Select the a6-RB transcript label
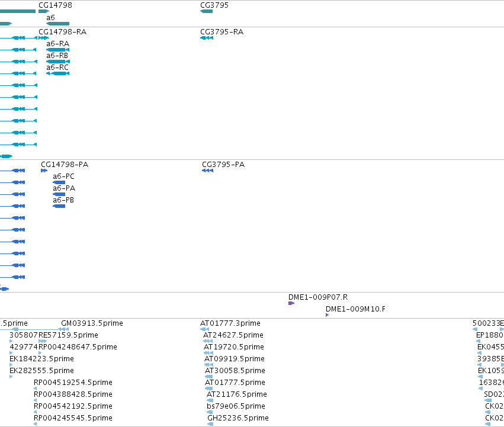This screenshot has width=504, height=427. point(57,56)
